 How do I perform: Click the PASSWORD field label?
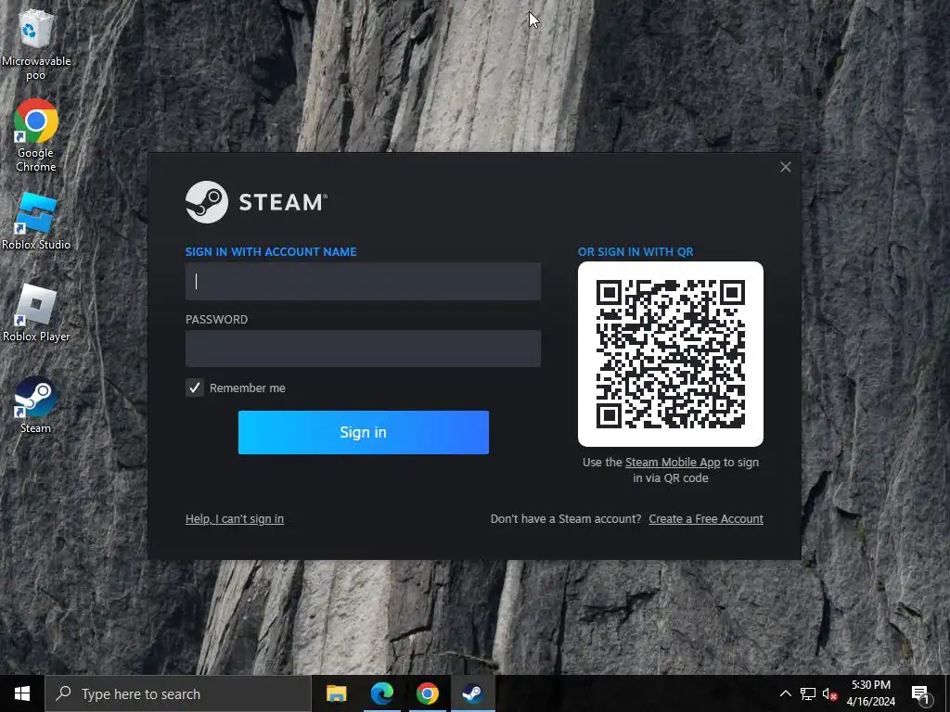pyautogui.click(x=216, y=320)
